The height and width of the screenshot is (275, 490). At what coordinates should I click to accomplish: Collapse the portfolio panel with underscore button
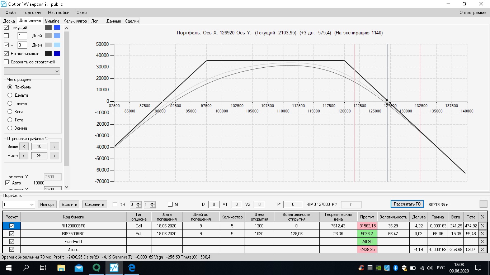(x=484, y=204)
